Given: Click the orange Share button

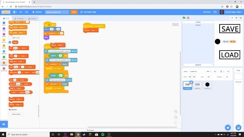Looking at the screenshot, I should click(74, 12).
